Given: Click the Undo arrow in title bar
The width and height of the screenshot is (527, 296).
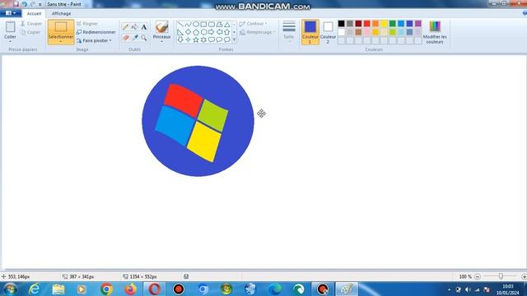Looking at the screenshot, I should 24,4.
